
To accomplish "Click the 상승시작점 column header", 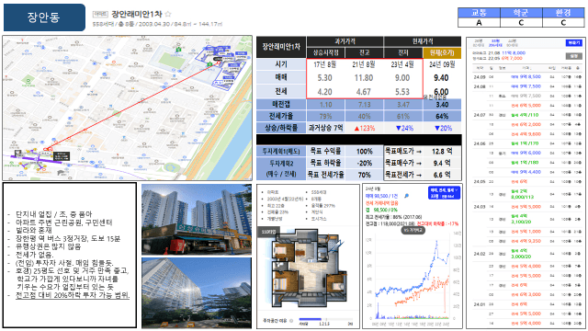I will click(x=325, y=52).
